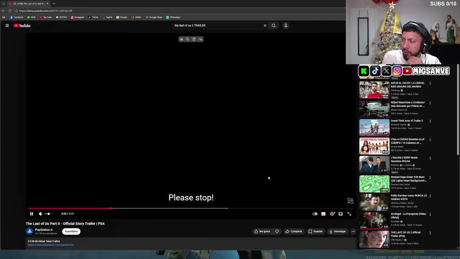Open options for 'Citas a CIEGAS' video
460x259 pixels.
[x=430, y=140]
